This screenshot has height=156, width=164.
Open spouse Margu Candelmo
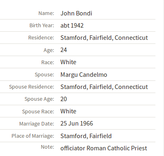pos(84,75)
